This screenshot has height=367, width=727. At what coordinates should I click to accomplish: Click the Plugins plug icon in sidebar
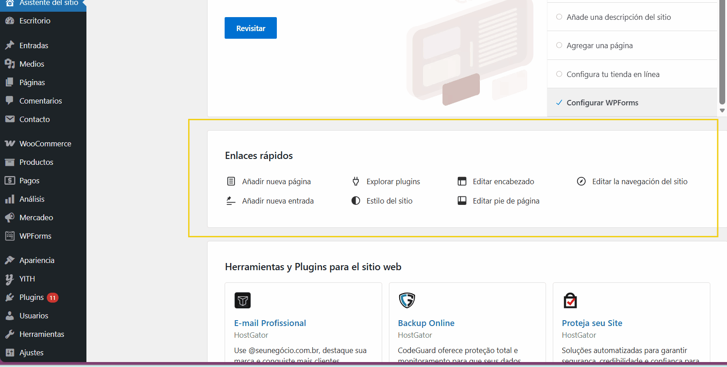[x=9, y=297]
